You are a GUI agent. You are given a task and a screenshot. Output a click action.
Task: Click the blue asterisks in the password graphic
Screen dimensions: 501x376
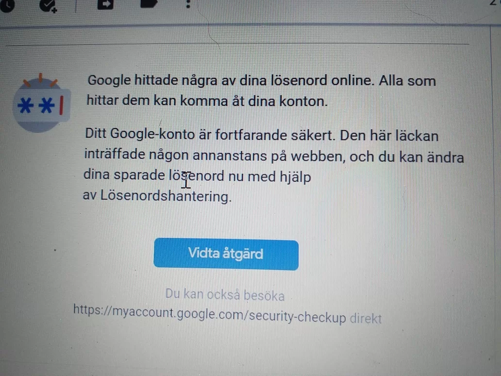(x=36, y=105)
